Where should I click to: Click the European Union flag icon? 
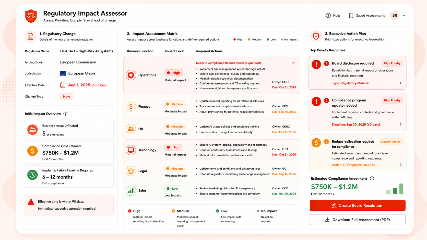(63, 73)
